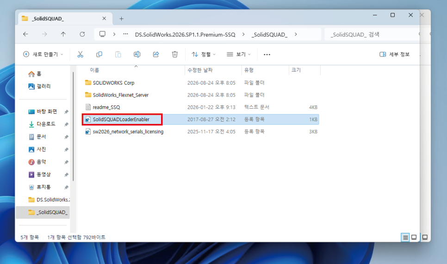
Task: Sort by 이름 column header
Action: click(94, 70)
